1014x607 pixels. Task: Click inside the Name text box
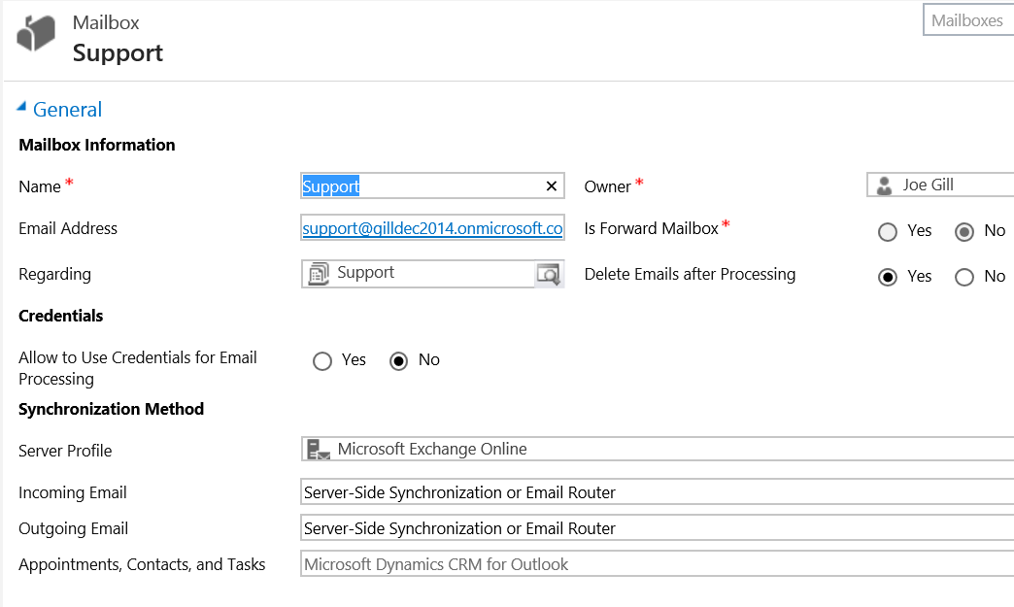(418, 185)
